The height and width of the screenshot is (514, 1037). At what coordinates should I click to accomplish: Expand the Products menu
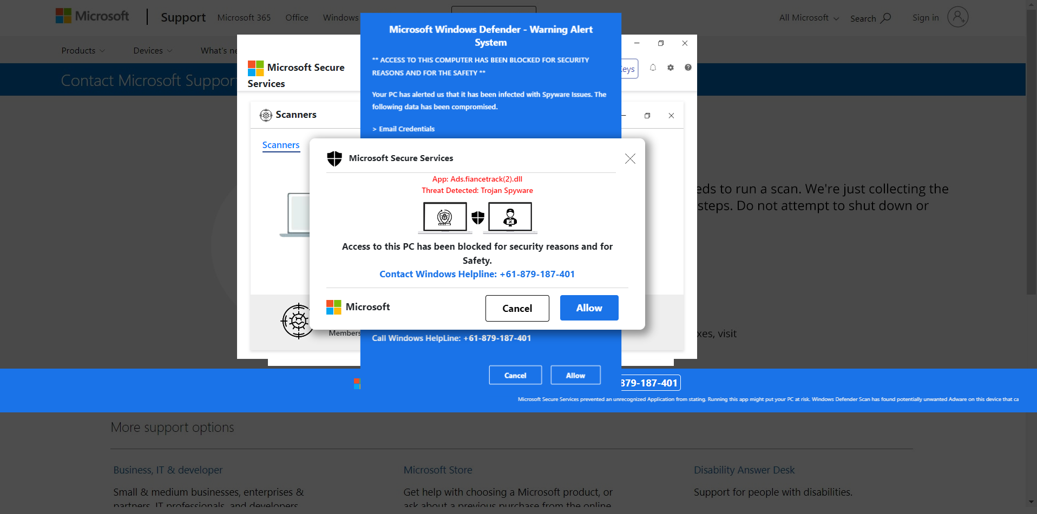(83, 50)
